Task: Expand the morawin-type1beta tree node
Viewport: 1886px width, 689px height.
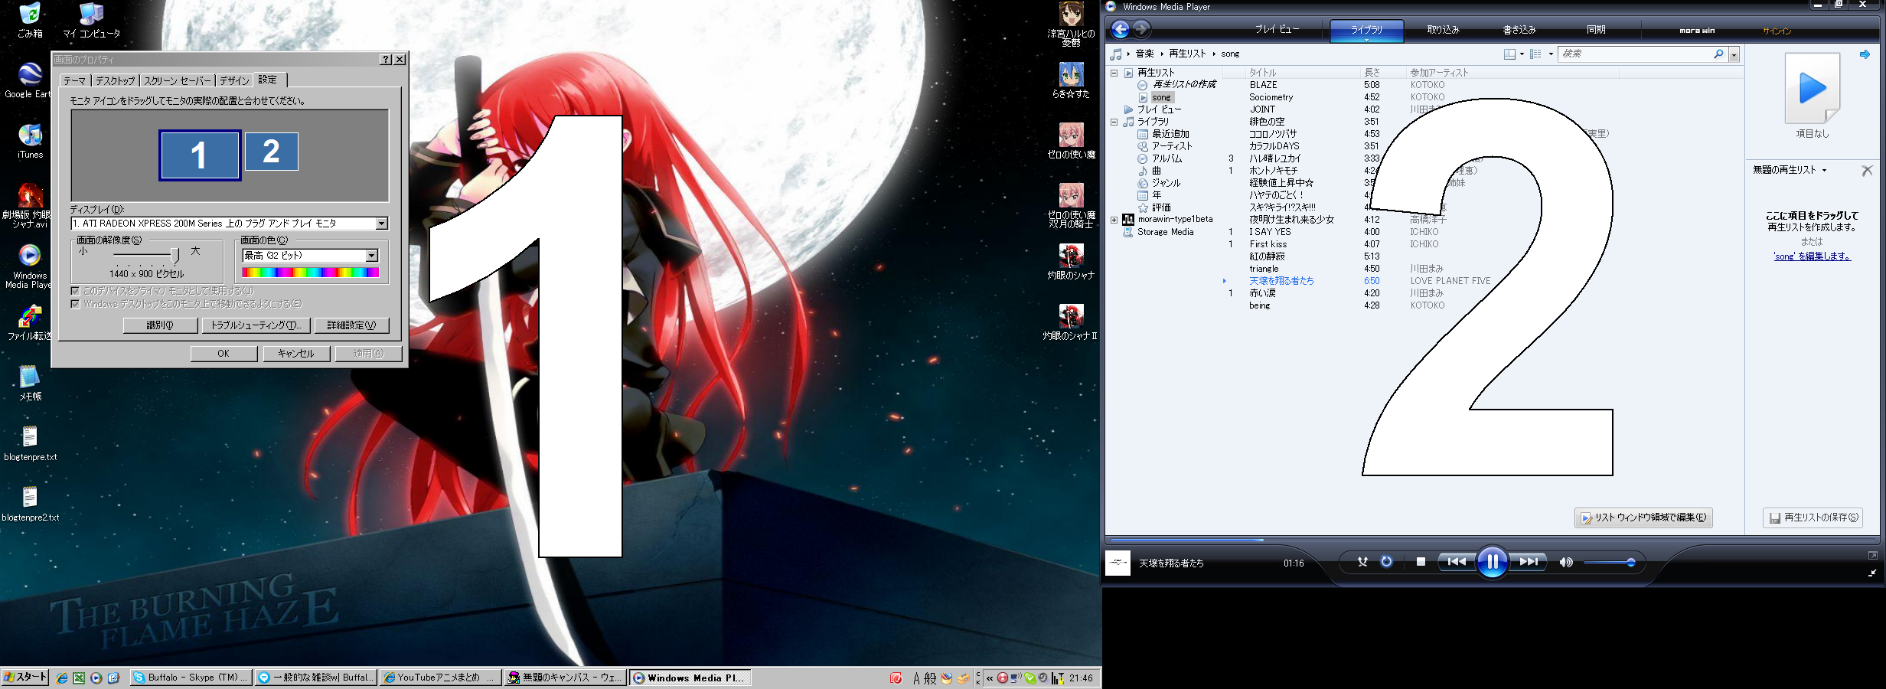Action: [x=1114, y=220]
